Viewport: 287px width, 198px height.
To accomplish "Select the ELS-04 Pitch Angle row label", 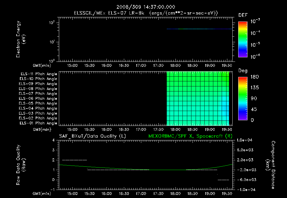I will [38, 109].
